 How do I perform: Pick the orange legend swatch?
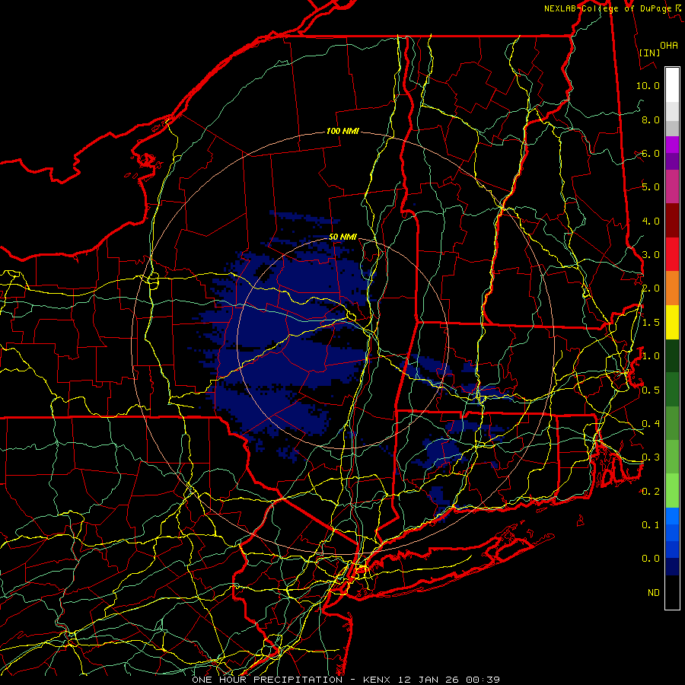coord(672,288)
